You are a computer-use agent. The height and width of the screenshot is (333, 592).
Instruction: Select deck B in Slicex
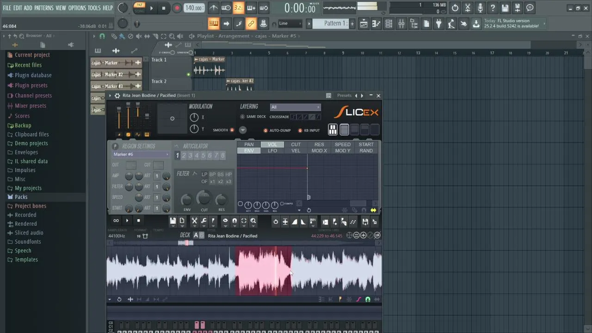(x=202, y=235)
